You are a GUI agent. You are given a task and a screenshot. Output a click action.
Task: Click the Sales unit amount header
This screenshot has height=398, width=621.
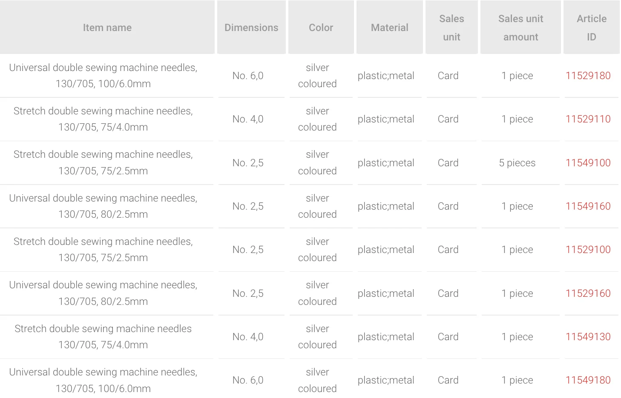coord(520,28)
